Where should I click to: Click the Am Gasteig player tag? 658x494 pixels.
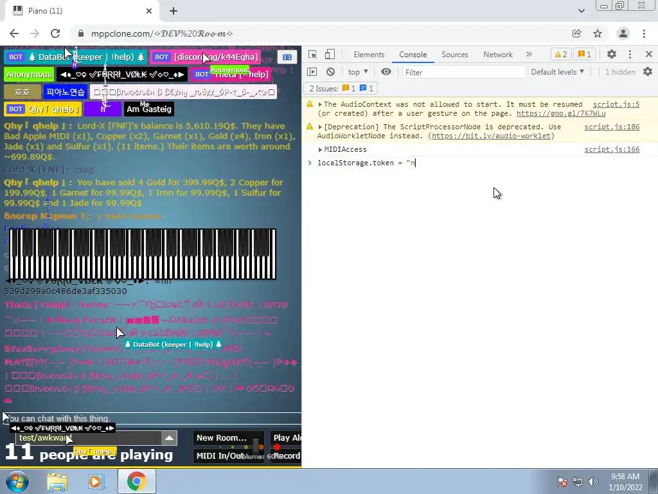click(149, 109)
